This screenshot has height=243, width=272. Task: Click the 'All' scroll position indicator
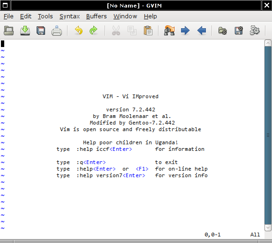(x=255, y=235)
